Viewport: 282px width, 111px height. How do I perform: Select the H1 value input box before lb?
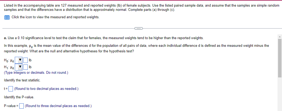(25, 67)
